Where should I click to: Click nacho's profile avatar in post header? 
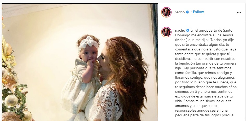166,12
